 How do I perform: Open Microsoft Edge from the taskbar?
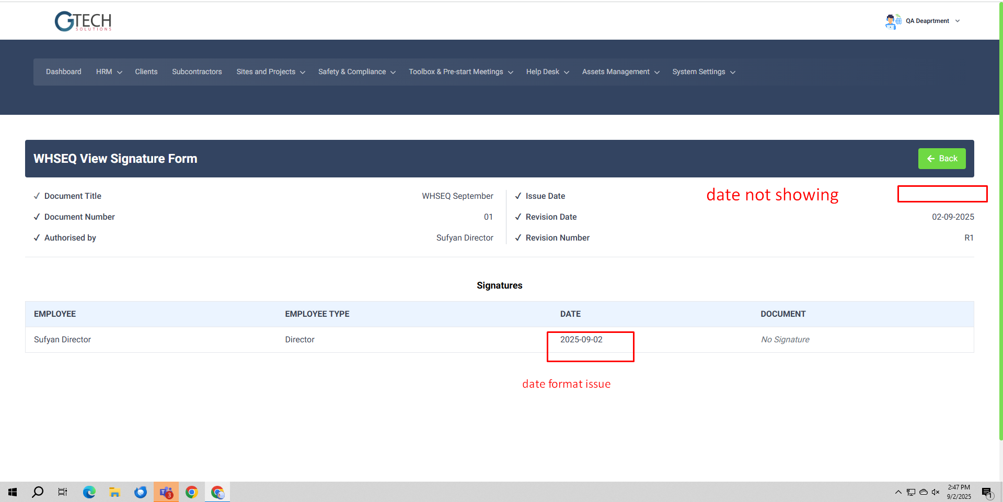(x=89, y=492)
